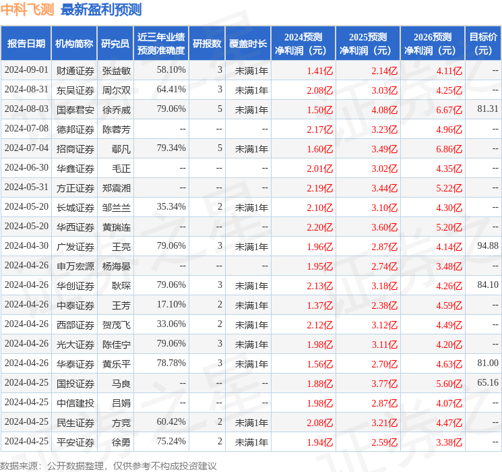Image resolution: width=502 pixels, height=472 pixels.
Task: Click analyst name 周尔双
Action: (x=116, y=90)
